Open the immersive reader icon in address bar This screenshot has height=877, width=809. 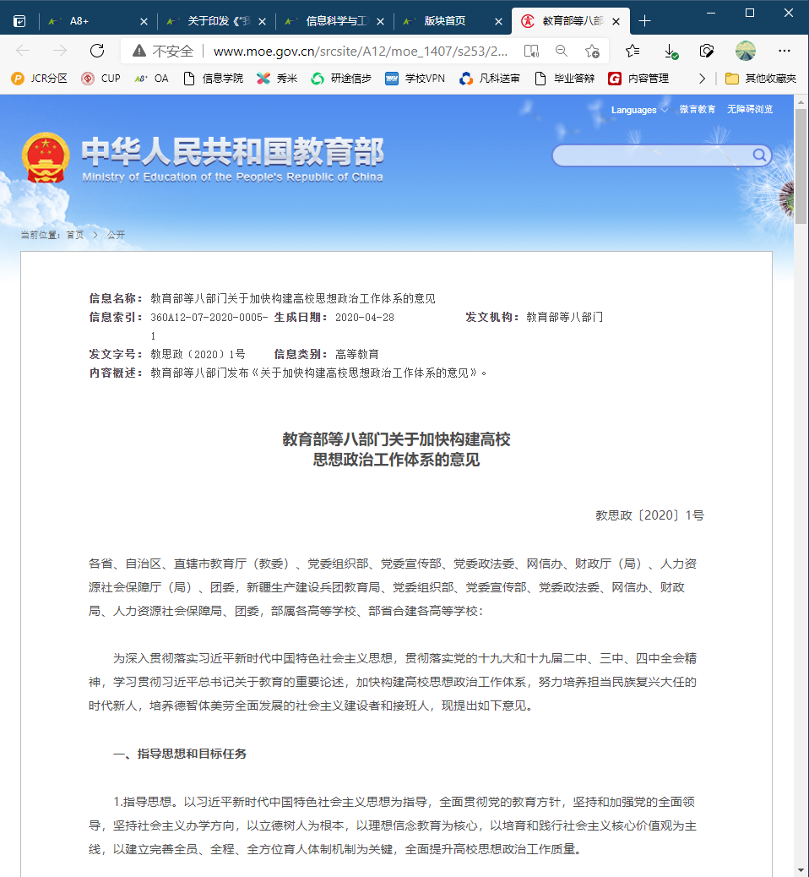point(530,51)
